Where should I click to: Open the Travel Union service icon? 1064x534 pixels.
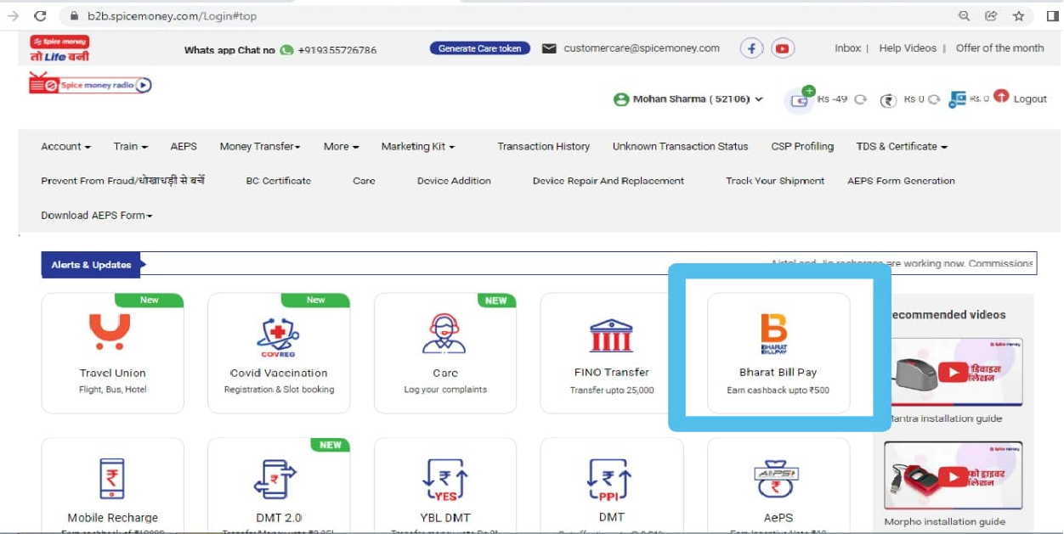tap(110, 332)
